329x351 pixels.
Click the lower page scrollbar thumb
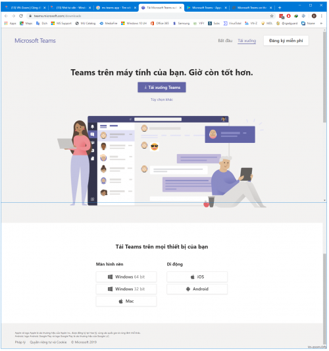(x=324, y=299)
